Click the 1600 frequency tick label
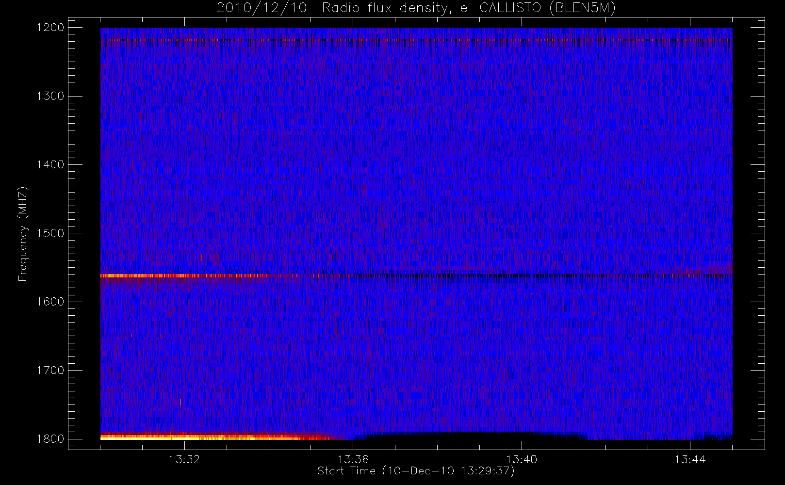 click(x=50, y=302)
